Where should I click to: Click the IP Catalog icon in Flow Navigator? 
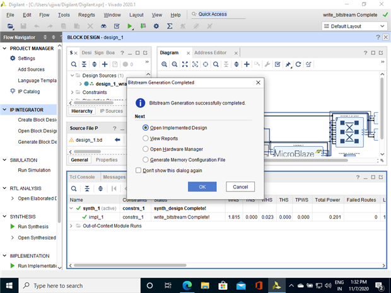click(13, 91)
